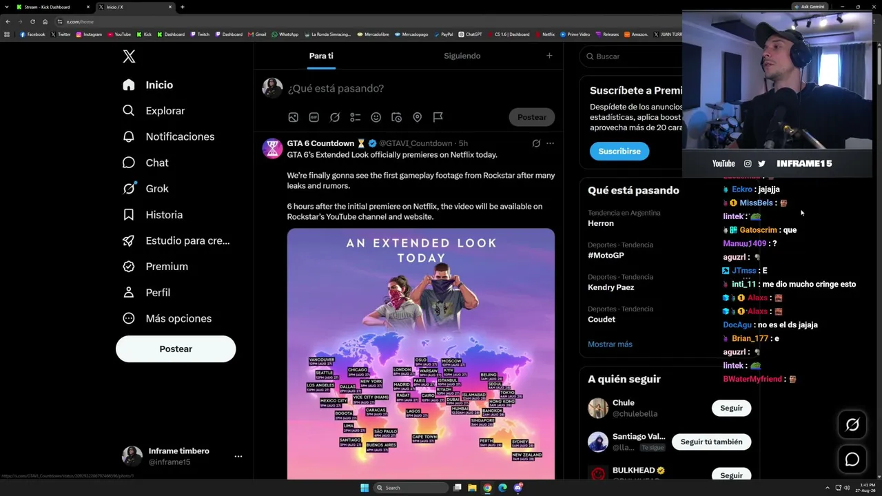Viewport: 882px width, 496px height.
Task: Reload the page in the browser toolbar
Action: (x=32, y=21)
